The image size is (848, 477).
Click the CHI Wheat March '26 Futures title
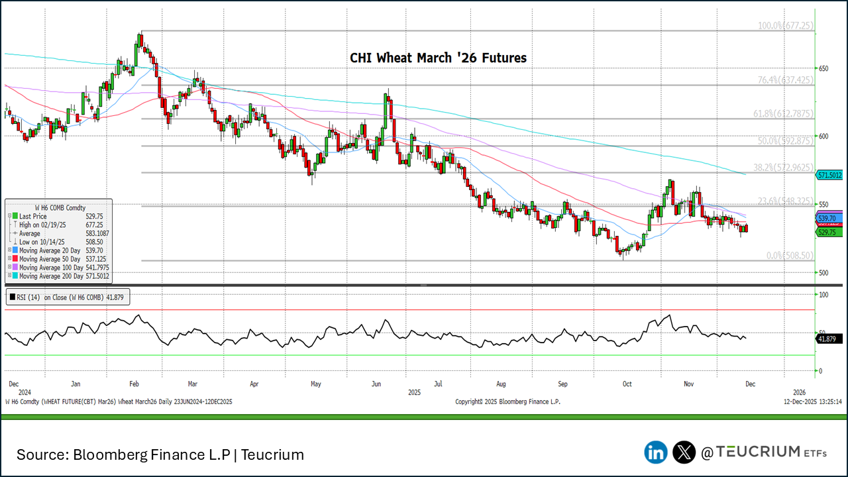click(438, 58)
